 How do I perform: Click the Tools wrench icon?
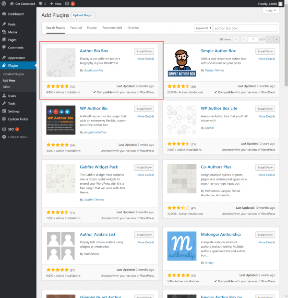(x=4, y=104)
